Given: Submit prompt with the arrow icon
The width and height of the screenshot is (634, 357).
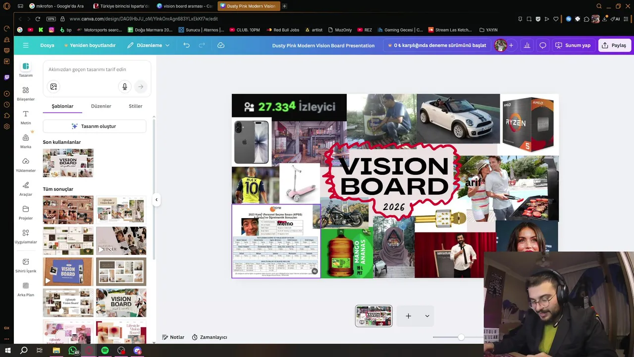Looking at the screenshot, I should (141, 87).
